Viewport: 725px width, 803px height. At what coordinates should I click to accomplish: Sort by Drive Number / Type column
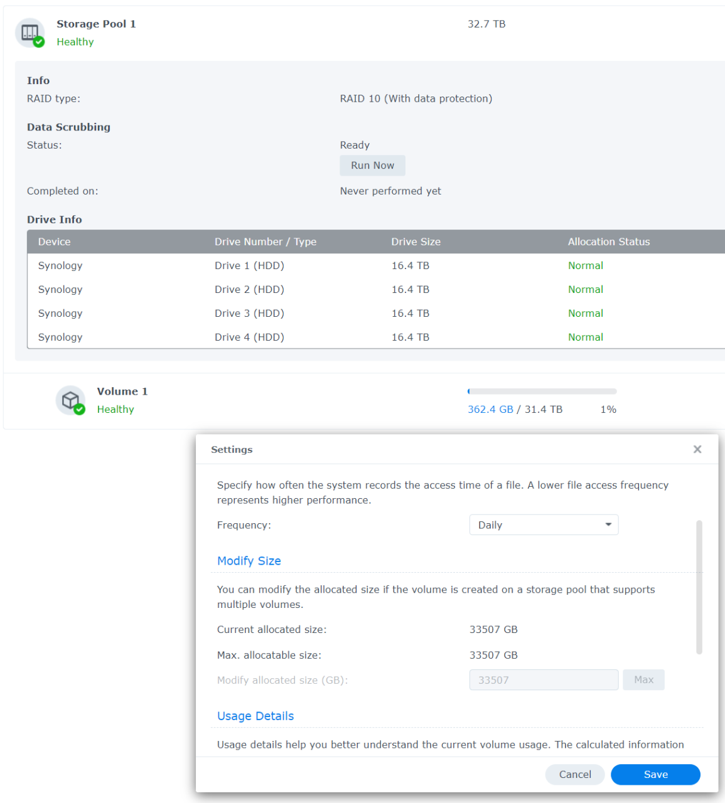pos(265,242)
